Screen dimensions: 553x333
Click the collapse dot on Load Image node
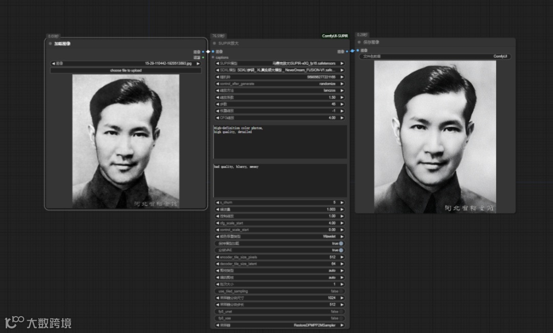point(50,43)
